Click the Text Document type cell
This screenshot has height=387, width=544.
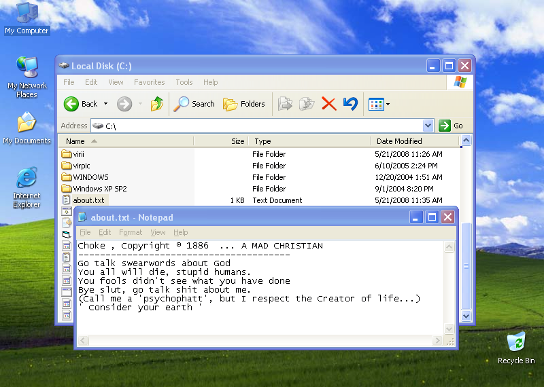277,200
